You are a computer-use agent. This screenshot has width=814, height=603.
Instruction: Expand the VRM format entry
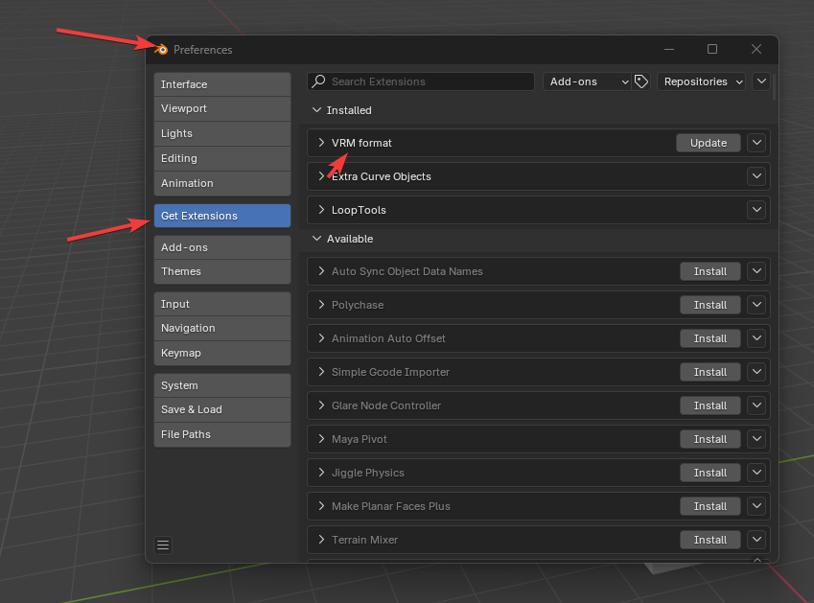click(x=321, y=143)
